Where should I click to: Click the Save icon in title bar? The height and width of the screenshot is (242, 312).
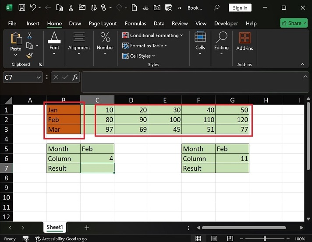pos(21,8)
